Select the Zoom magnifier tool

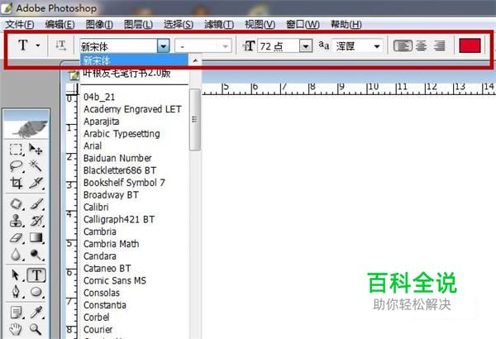point(36,329)
